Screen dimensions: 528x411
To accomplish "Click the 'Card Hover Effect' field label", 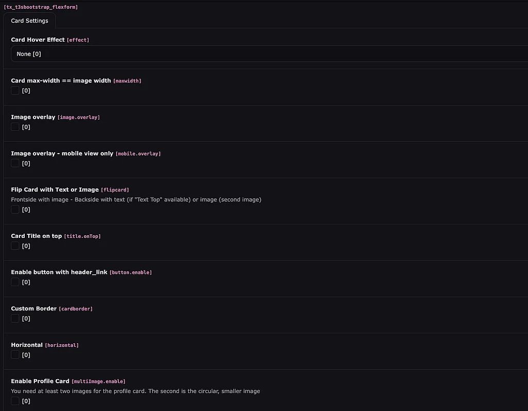I will click(38, 40).
